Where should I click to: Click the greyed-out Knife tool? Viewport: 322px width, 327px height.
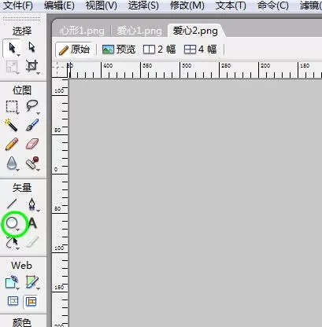pos(32,241)
